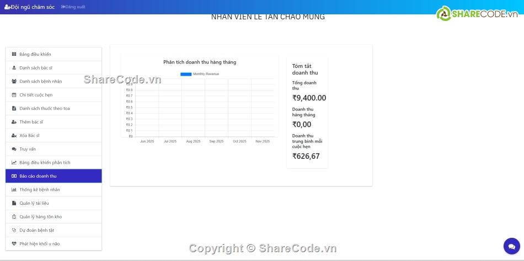Click the patients group icon in sidebar
The height and width of the screenshot is (261, 524).
[x=14, y=81]
